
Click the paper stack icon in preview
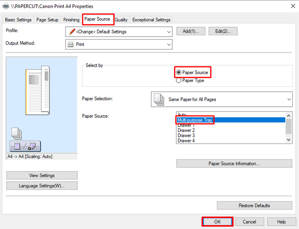coord(16,134)
